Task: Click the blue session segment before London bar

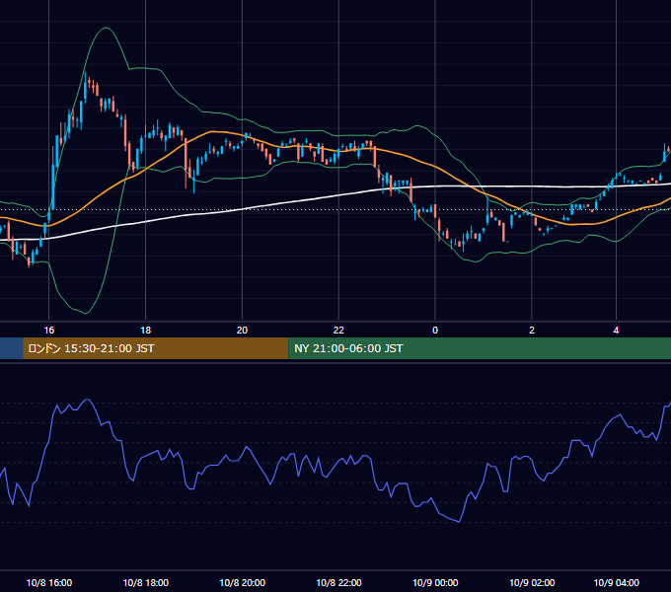Action: click(x=11, y=348)
